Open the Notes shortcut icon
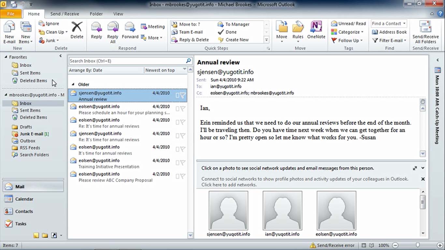 (x=36, y=235)
